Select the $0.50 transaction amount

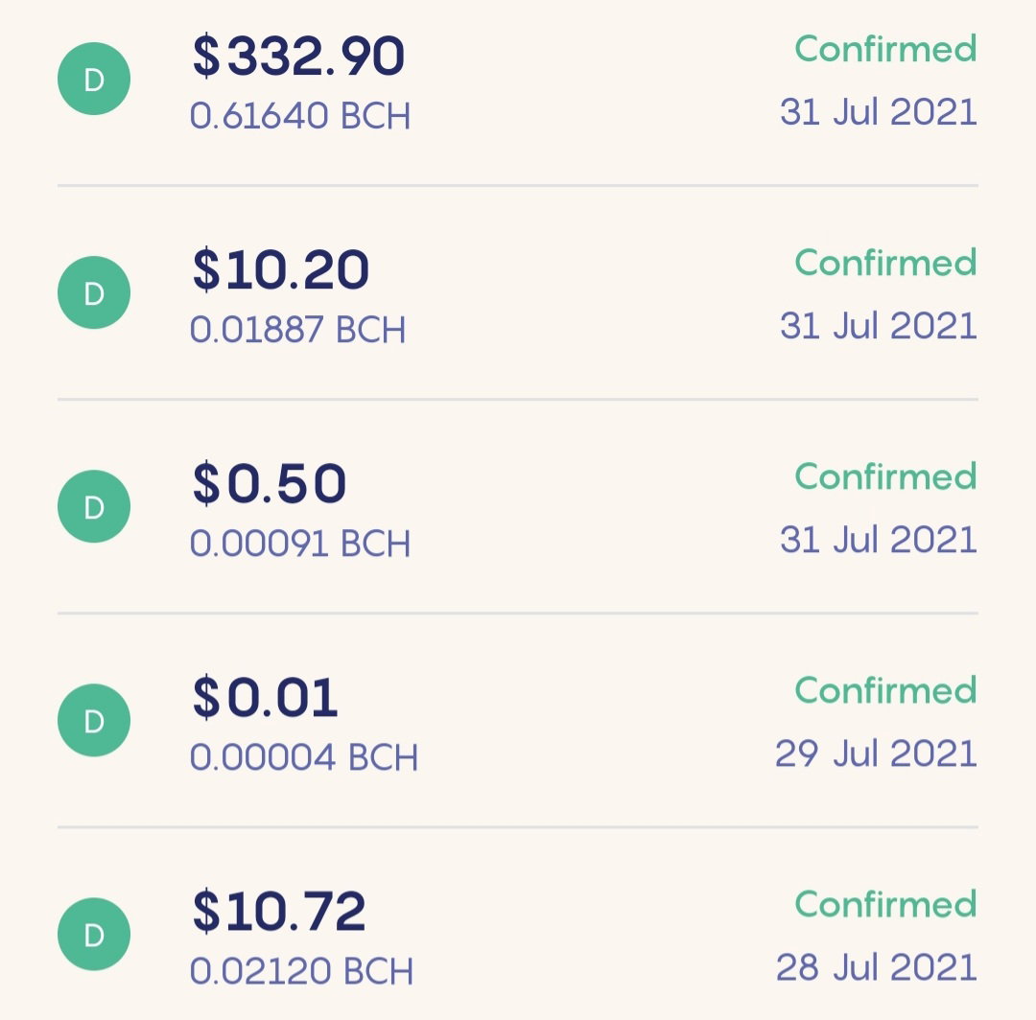pyautogui.click(x=269, y=484)
